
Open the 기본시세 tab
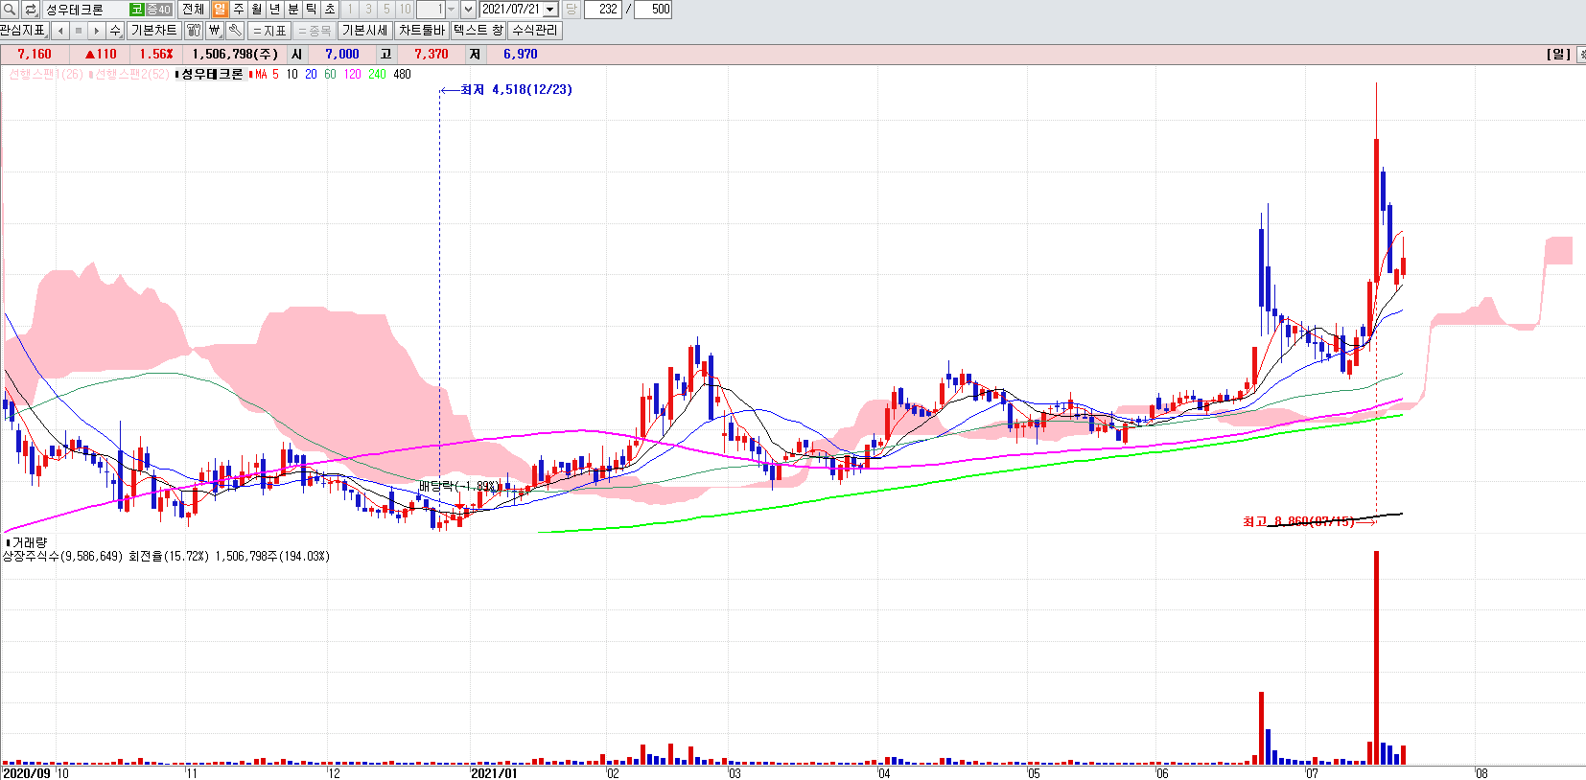click(365, 31)
